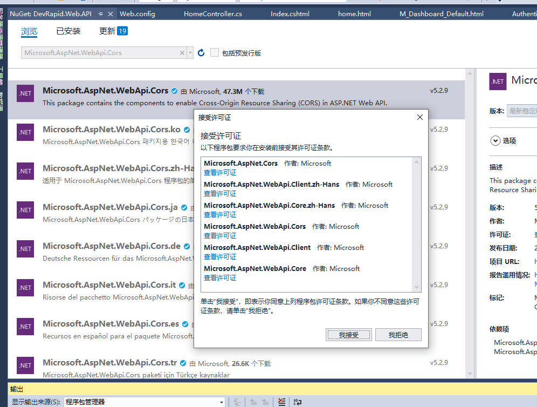Image resolution: width=537 pixels, height=407 pixels.
Task: Click the refresh icon beside the search box
Action: pos(201,52)
